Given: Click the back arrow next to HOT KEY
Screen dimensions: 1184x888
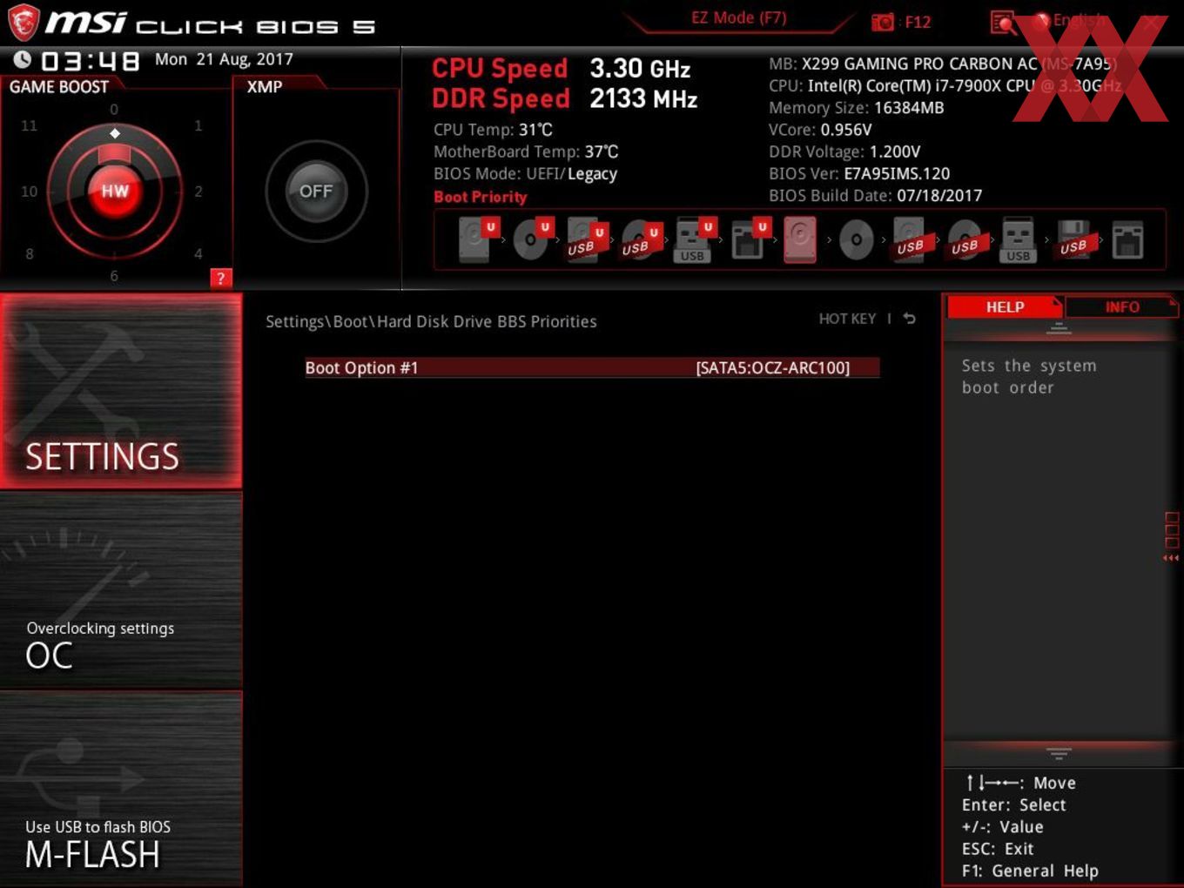Looking at the screenshot, I should pyautogui.click(x=909, y=319).
